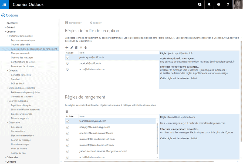Click the rangement rules list scrollbar

(157, 138)
